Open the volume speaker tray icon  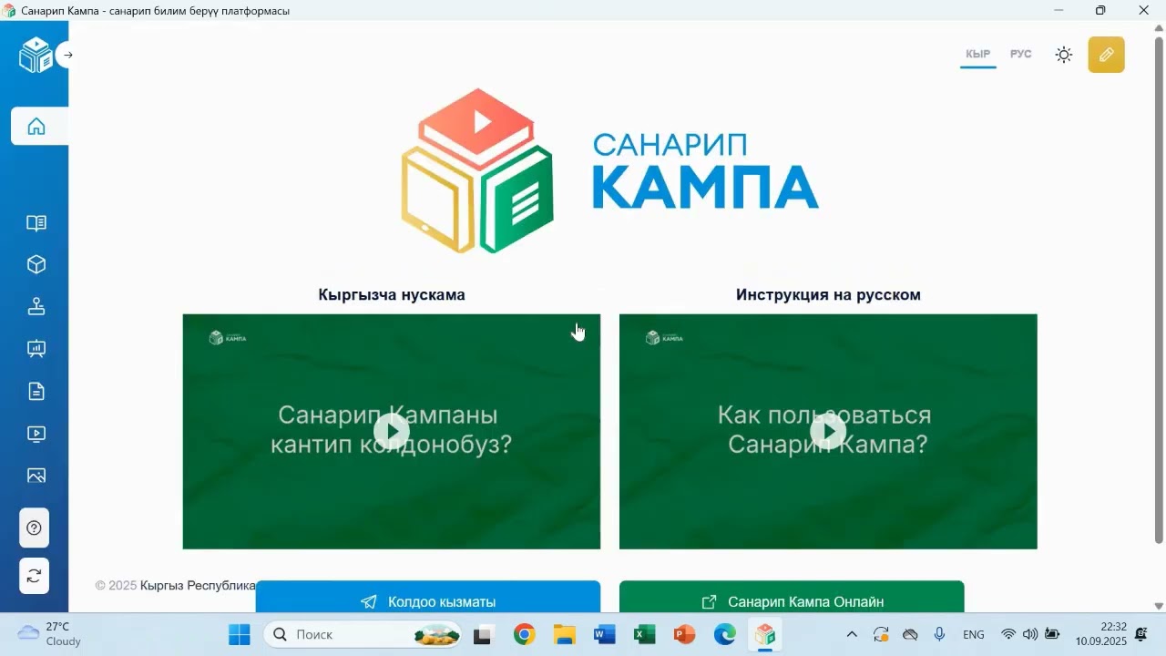click(x=1030, y=634)
